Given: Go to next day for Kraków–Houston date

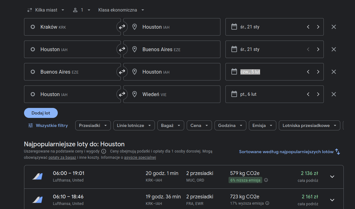Looking at the screenshot, I should pos(318,27).
